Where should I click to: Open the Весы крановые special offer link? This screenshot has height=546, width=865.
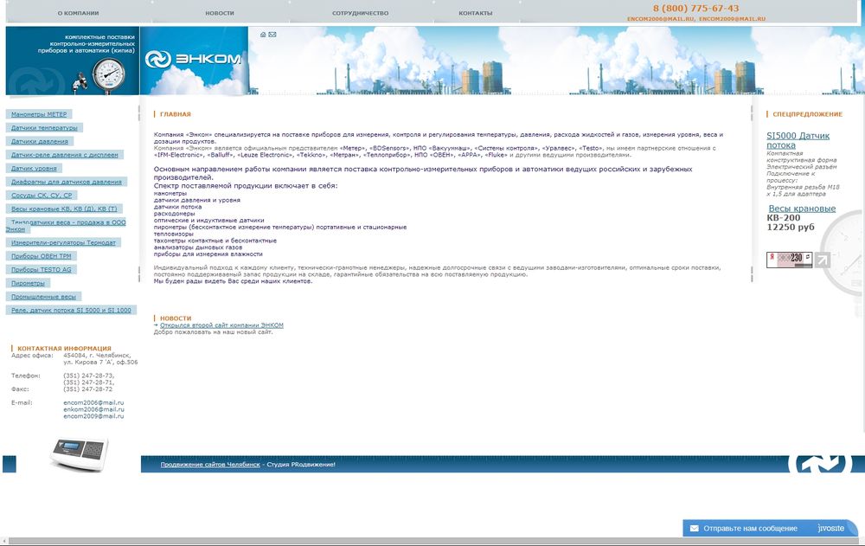801,209
